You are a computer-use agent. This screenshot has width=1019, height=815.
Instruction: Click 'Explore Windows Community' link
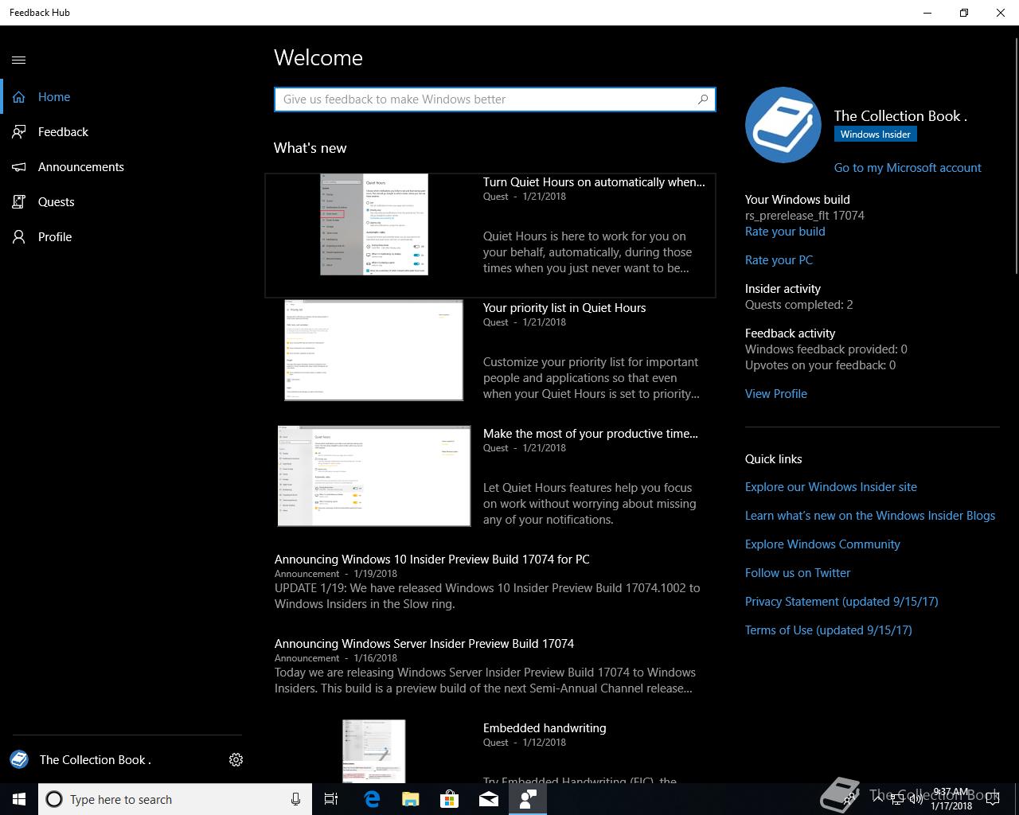(822, 544)
